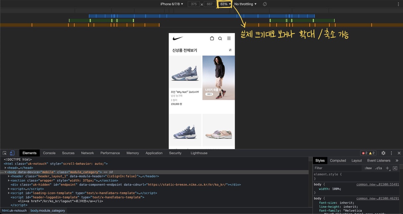Screen dimensions: 403x214
Task: Switch to the Console tab
Action: pos(49,153)
